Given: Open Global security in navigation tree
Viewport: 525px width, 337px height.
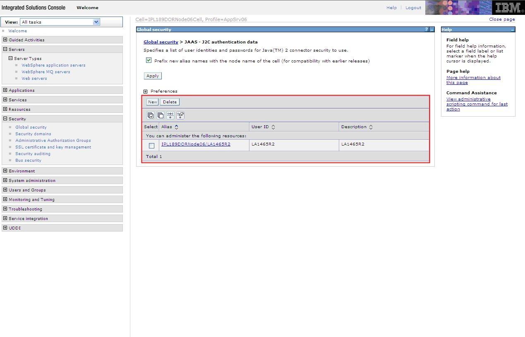Looking at the screenshot, I should point(31,127).
